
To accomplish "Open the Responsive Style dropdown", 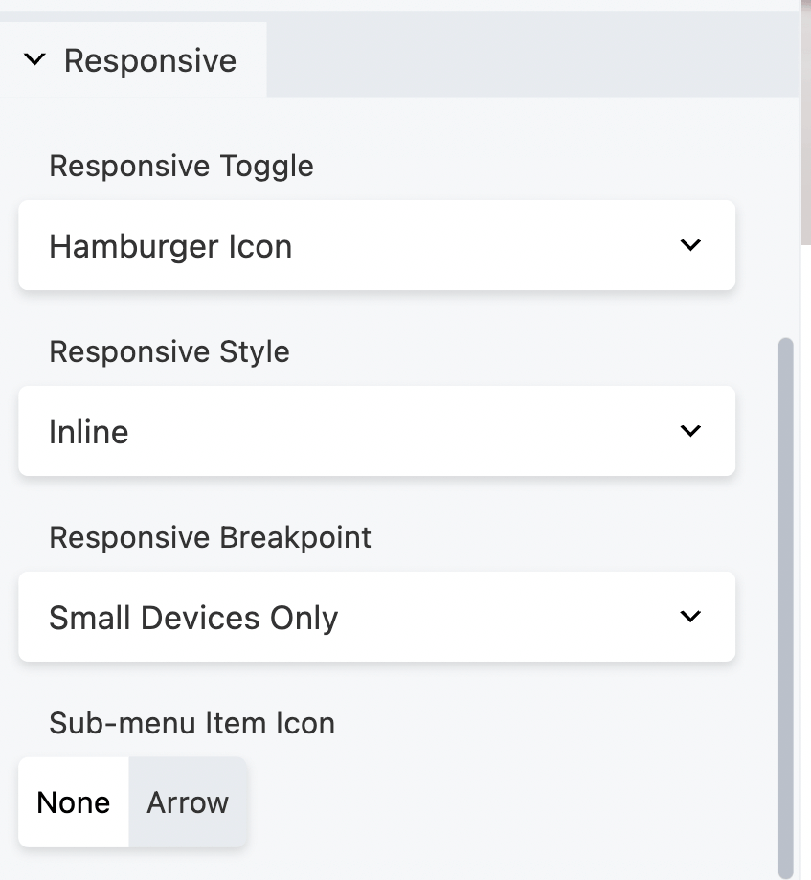I will (376, 431).
